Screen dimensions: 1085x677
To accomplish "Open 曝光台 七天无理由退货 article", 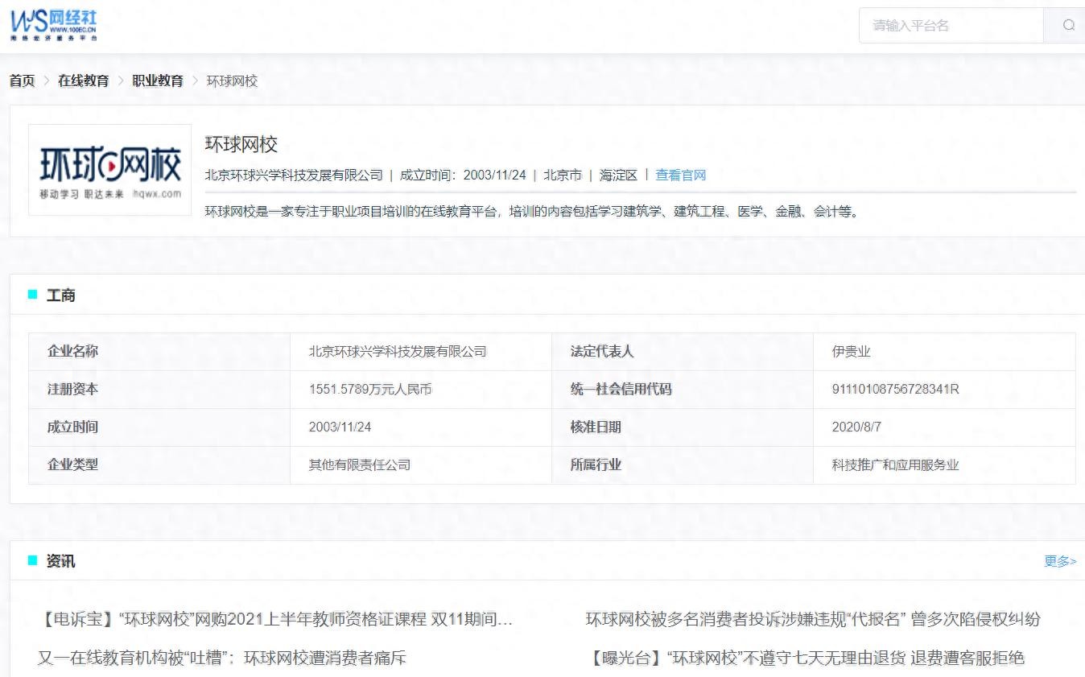I will (x=807, y=658).
